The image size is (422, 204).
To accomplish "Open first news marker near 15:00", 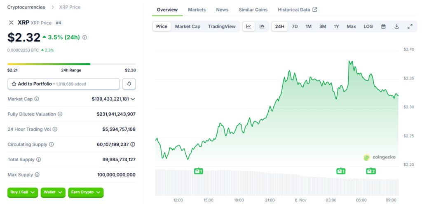I will click(x=198, y=171).
